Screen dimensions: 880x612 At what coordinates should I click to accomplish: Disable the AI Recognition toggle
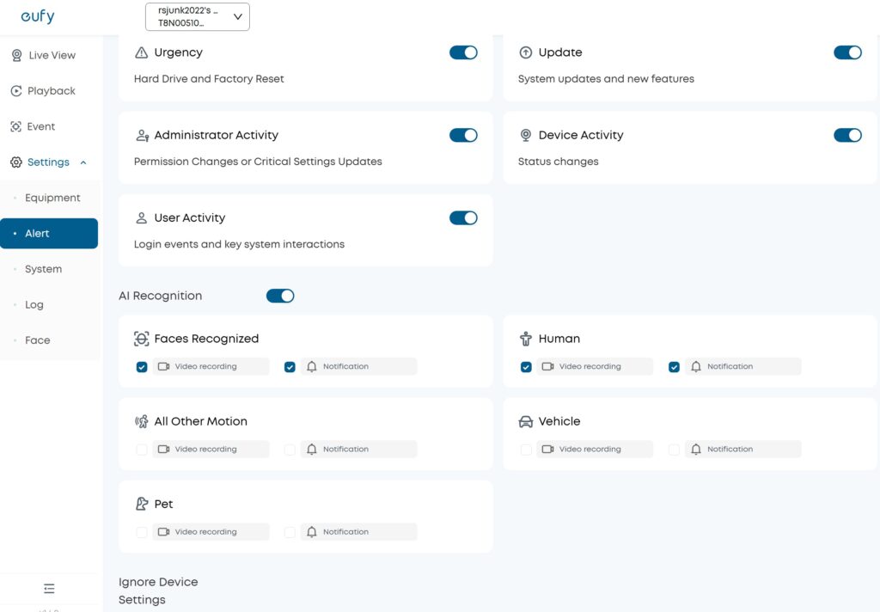(280, 296)
